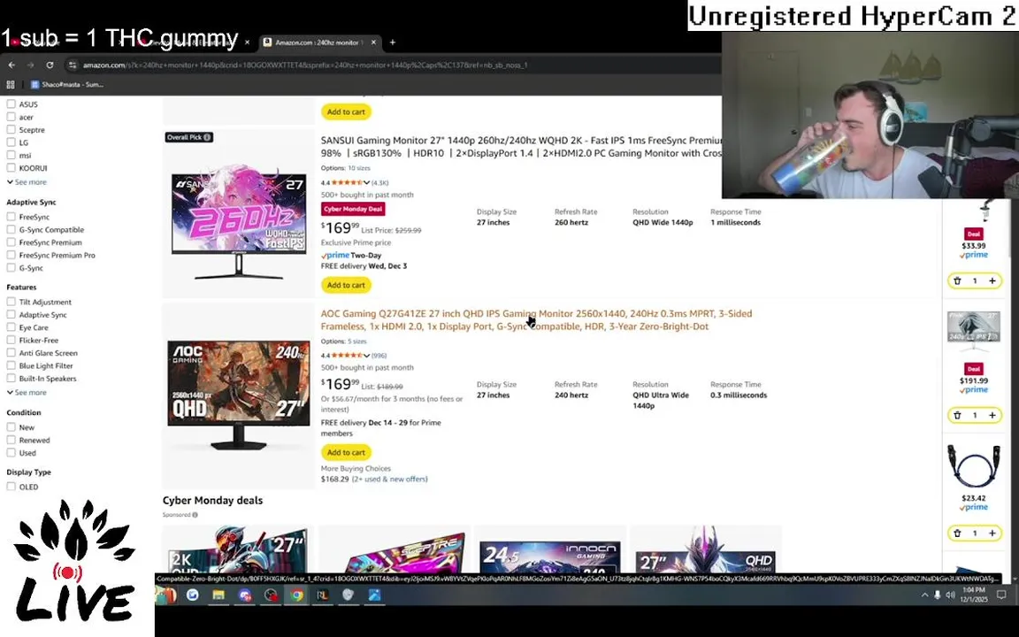The height and width of the screenshot is (637, 1019).
Task: Check the ASUS brand filter
Action: (11, 104)
